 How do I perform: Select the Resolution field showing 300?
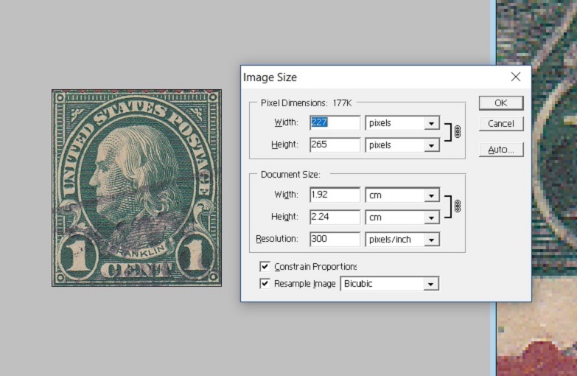pos(335,239)
